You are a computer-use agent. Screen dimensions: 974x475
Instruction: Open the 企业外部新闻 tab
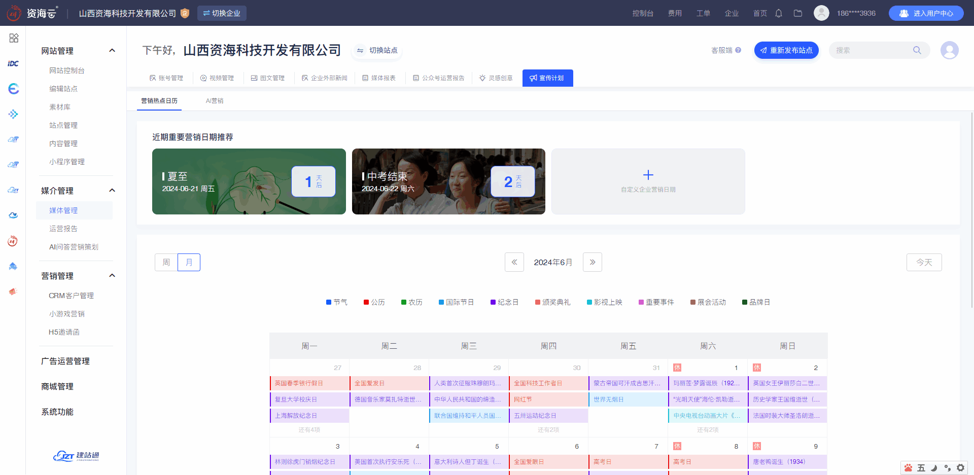(x=325, y=78)
